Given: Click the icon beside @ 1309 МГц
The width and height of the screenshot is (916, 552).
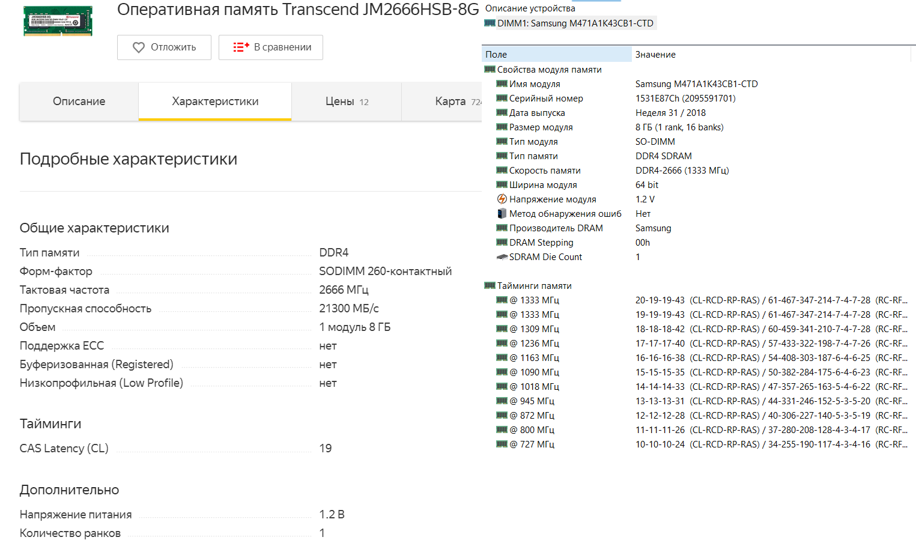Looking at the screenshot, I should click(502, 329).
